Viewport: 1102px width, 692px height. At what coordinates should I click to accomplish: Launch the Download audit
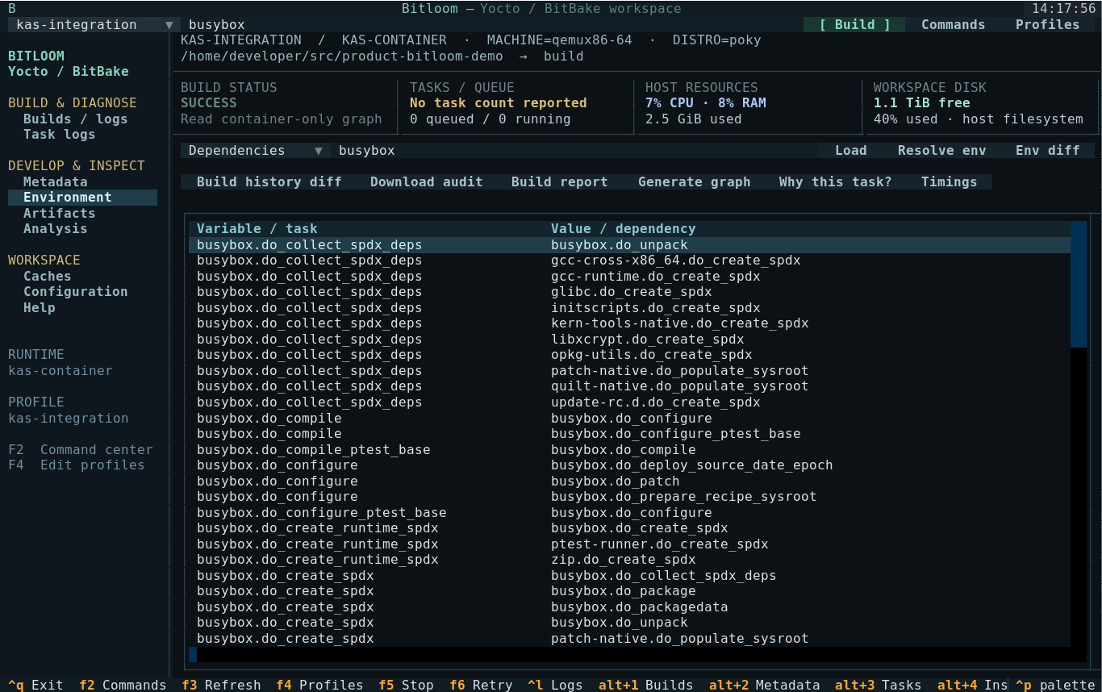coord(426,182)
